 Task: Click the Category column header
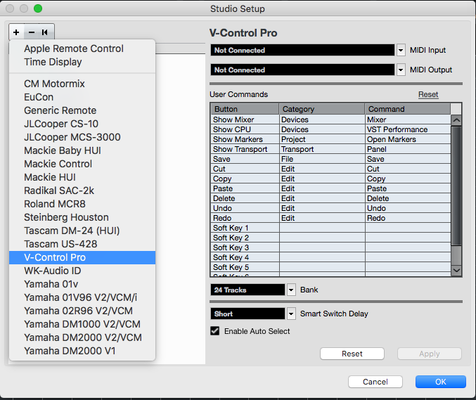click(322, 109)
